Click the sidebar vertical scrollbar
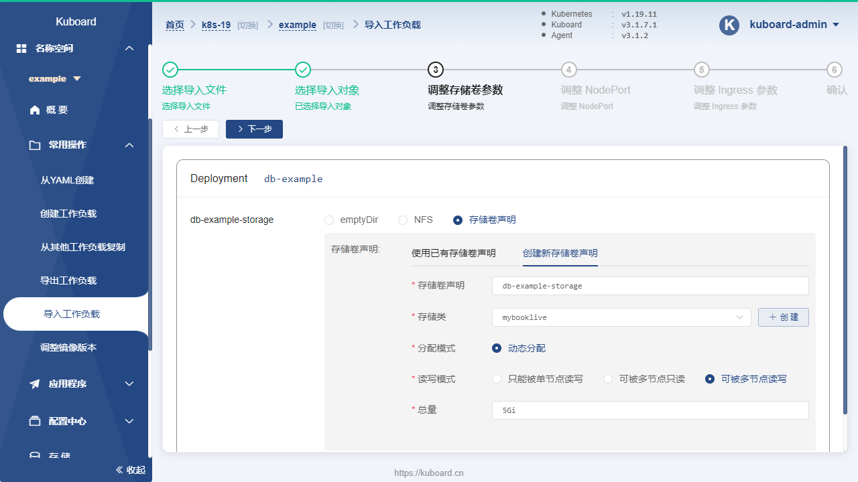Viewport: 858px width, 482px height. click(x=150, y=234)
